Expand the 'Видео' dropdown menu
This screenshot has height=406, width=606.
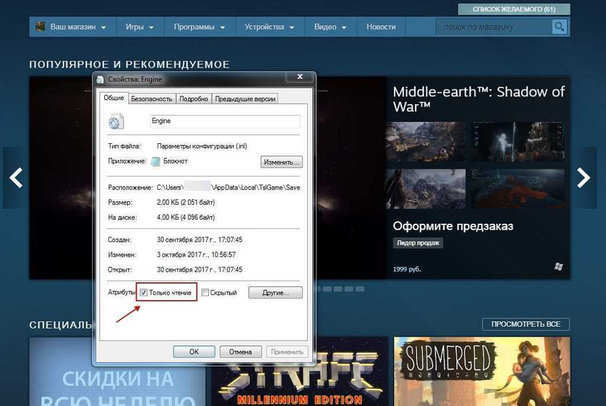click(x=330, y=27)
